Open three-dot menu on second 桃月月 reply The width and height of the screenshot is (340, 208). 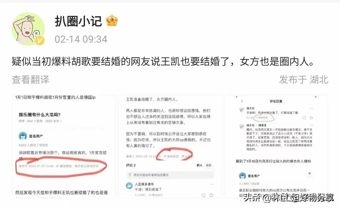click(311, 125)
